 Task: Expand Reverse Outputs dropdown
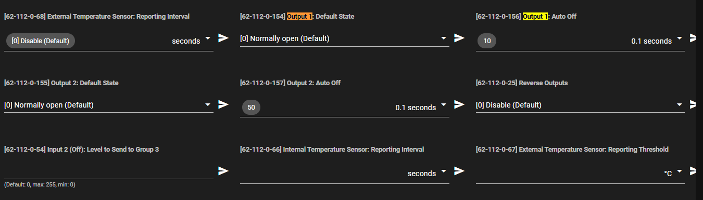click(580, 105)
